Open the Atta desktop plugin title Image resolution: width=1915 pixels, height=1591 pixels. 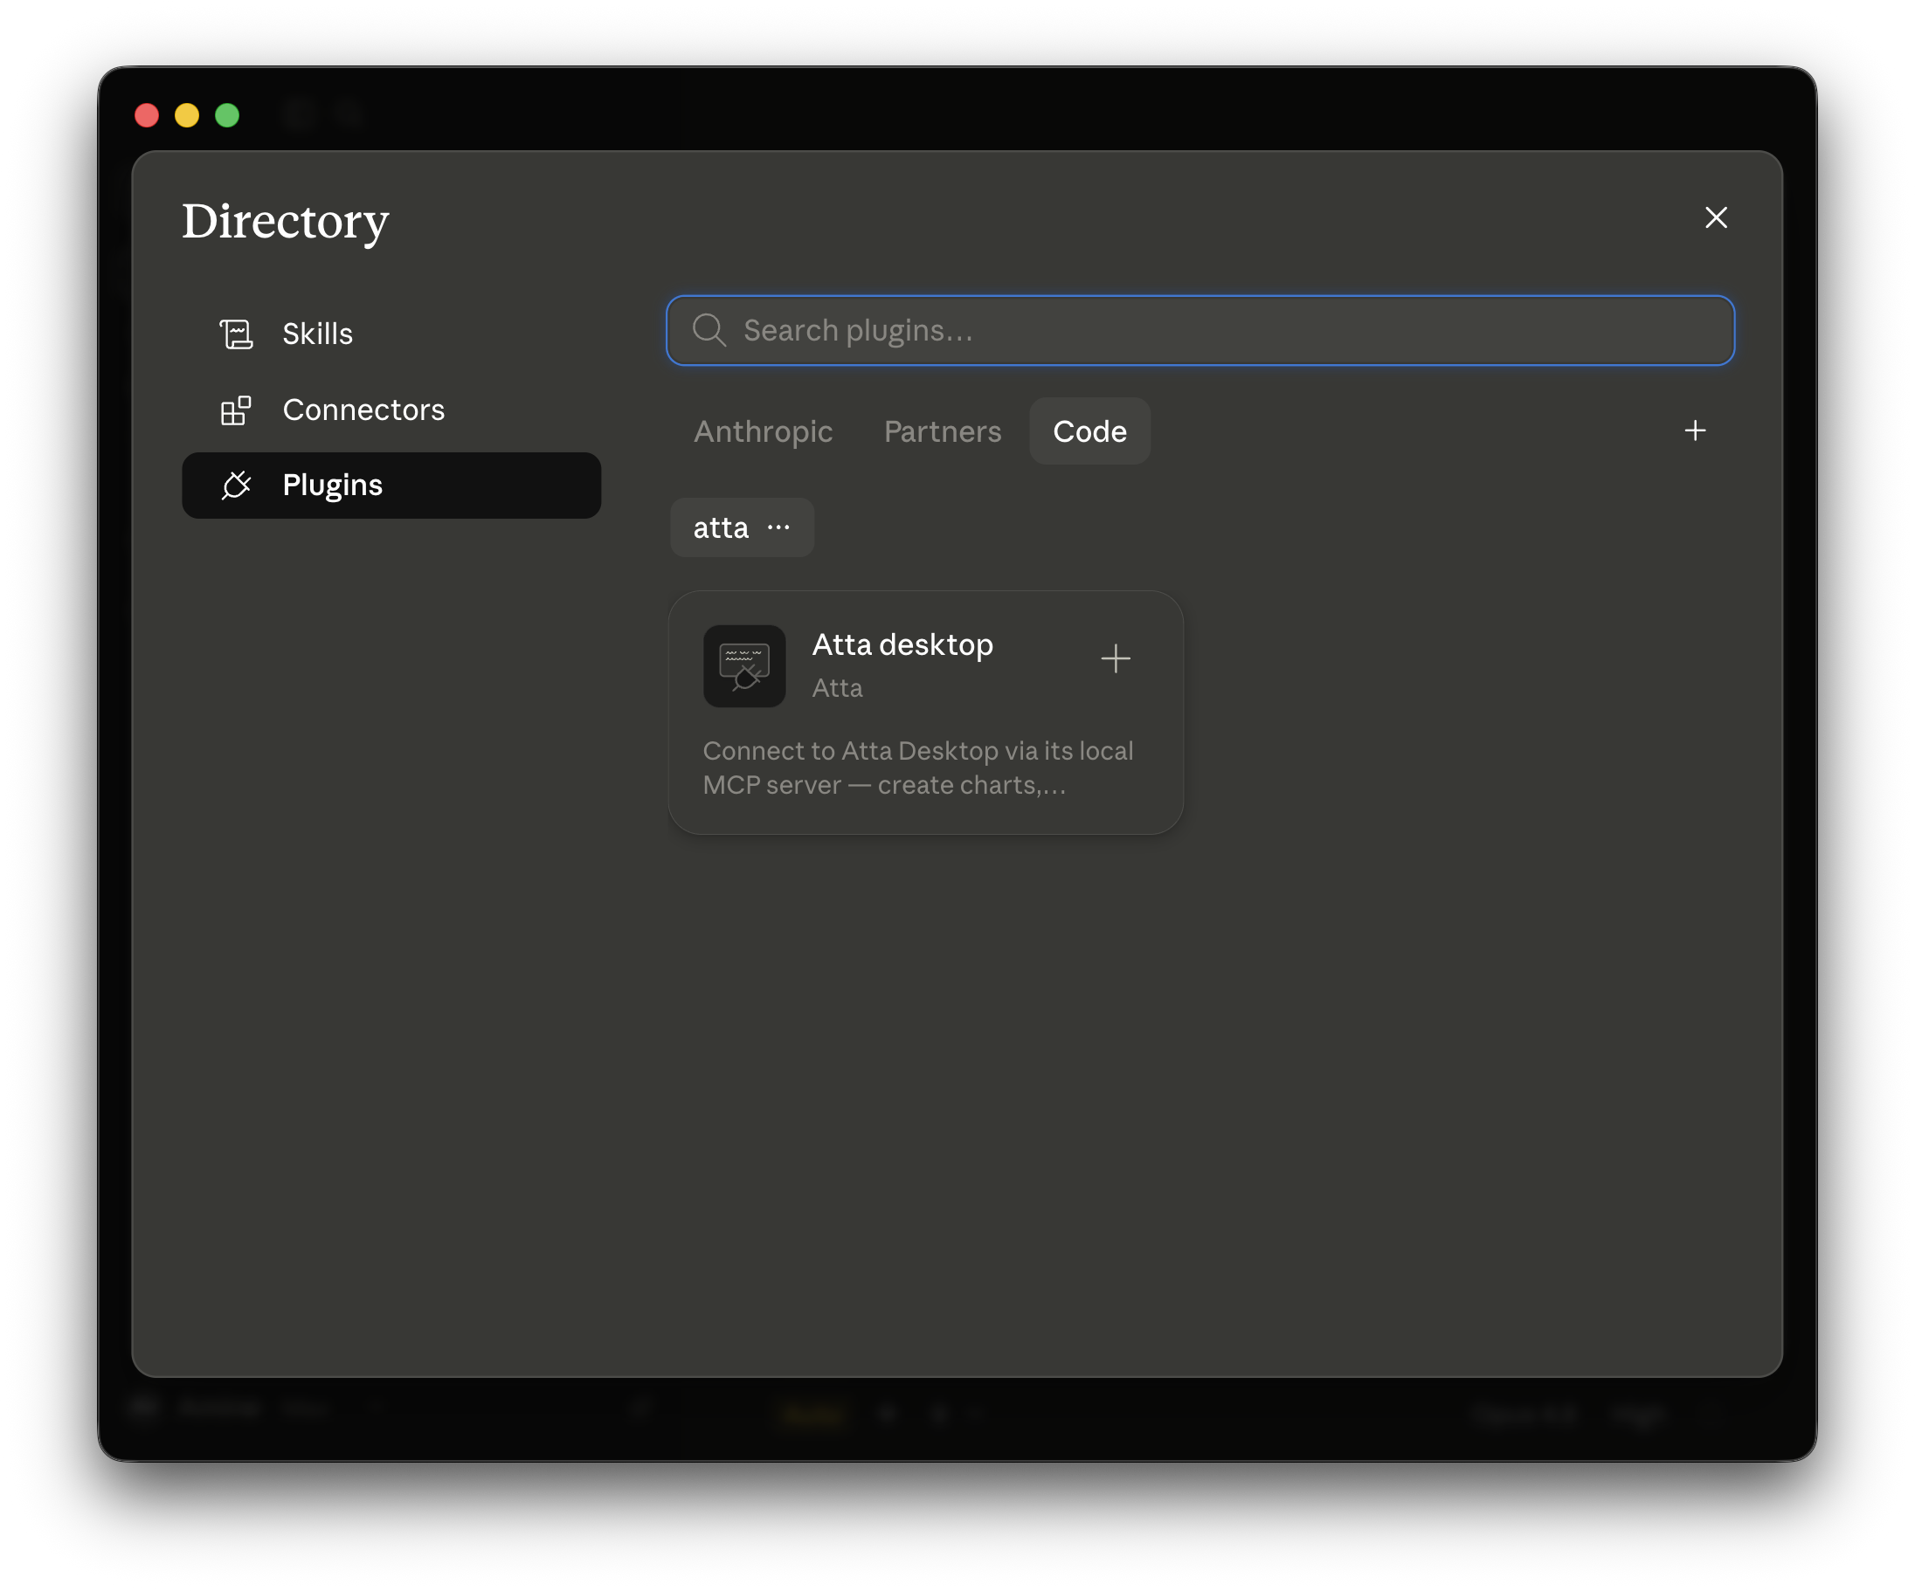click(x=902, y=644)
